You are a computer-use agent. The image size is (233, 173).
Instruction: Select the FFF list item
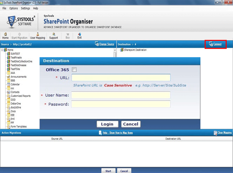click(12, 123)
